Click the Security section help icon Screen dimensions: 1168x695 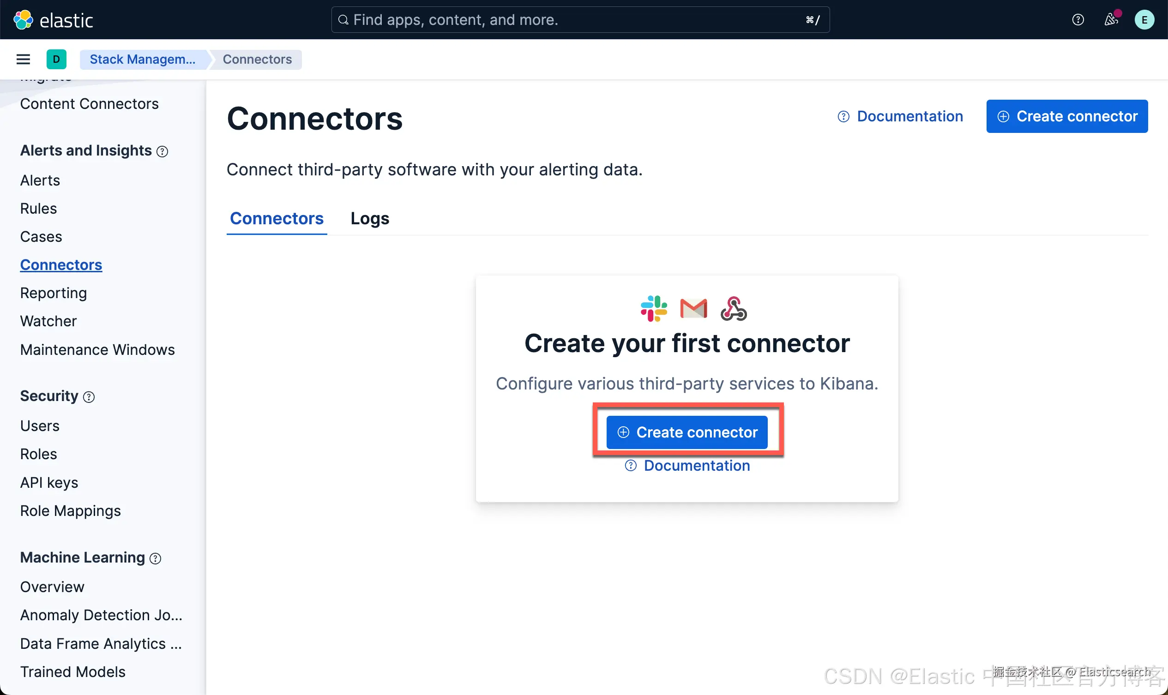pyautogui.click(x=89, y=397)
